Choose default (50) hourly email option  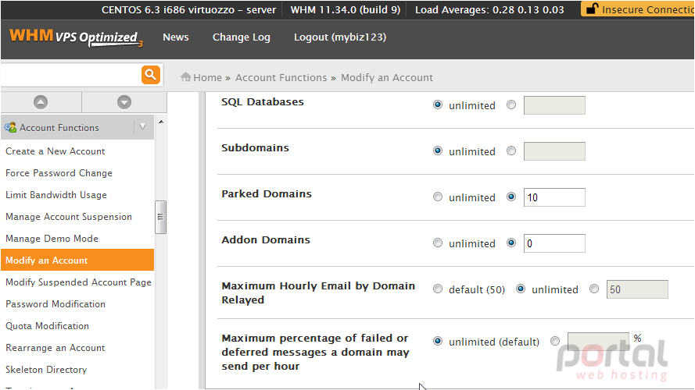tap(438, 289)
